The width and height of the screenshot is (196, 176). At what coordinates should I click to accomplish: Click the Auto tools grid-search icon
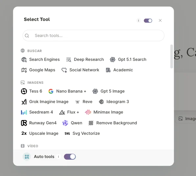click(27, 157)
